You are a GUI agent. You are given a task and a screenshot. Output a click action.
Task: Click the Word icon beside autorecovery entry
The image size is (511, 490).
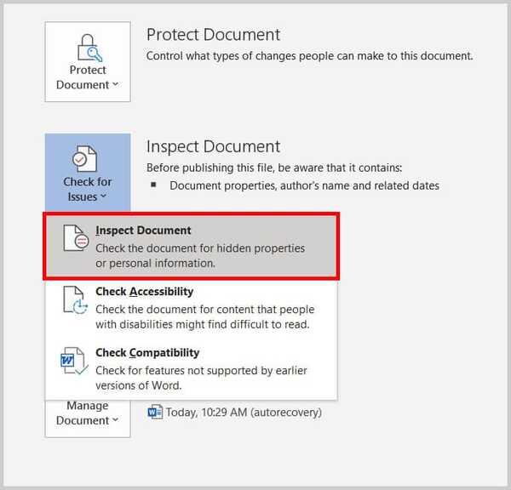pos(155,412)
